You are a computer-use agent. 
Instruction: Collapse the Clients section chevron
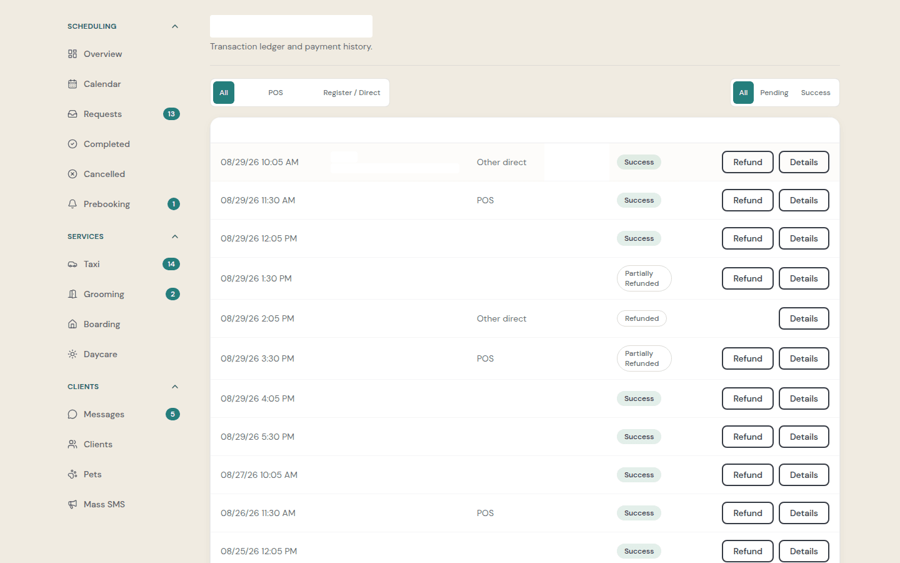[175, 387]
